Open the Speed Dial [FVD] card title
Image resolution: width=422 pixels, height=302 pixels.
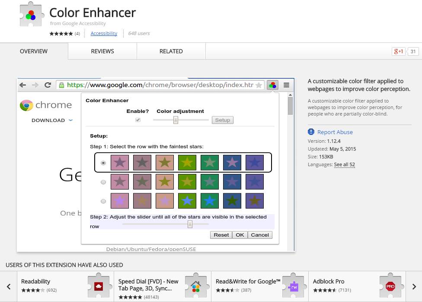click(x=148, y=285)
